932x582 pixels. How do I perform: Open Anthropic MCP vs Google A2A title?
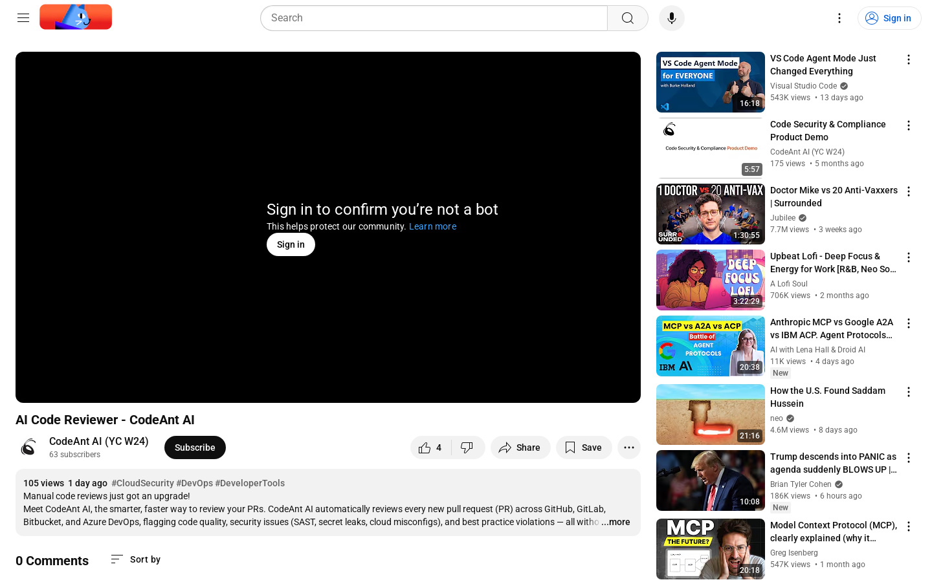(x=832, y=329)
